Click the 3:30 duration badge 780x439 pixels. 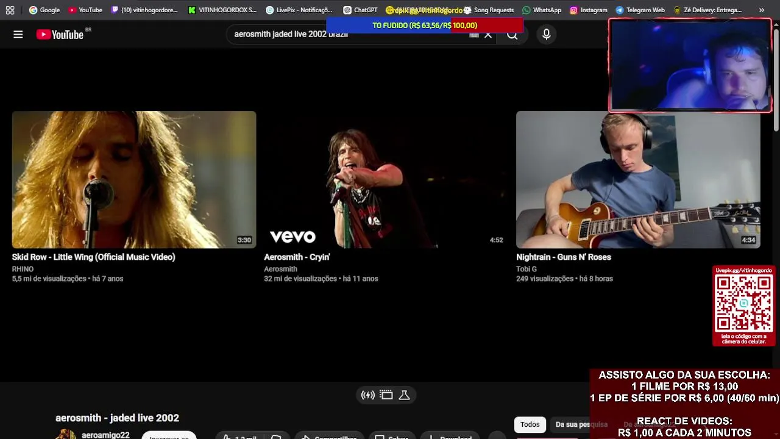click(x=244, y=240)
